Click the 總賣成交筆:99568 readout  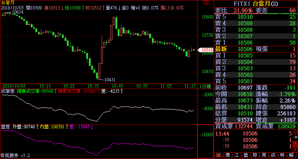[x=35, y=91]
